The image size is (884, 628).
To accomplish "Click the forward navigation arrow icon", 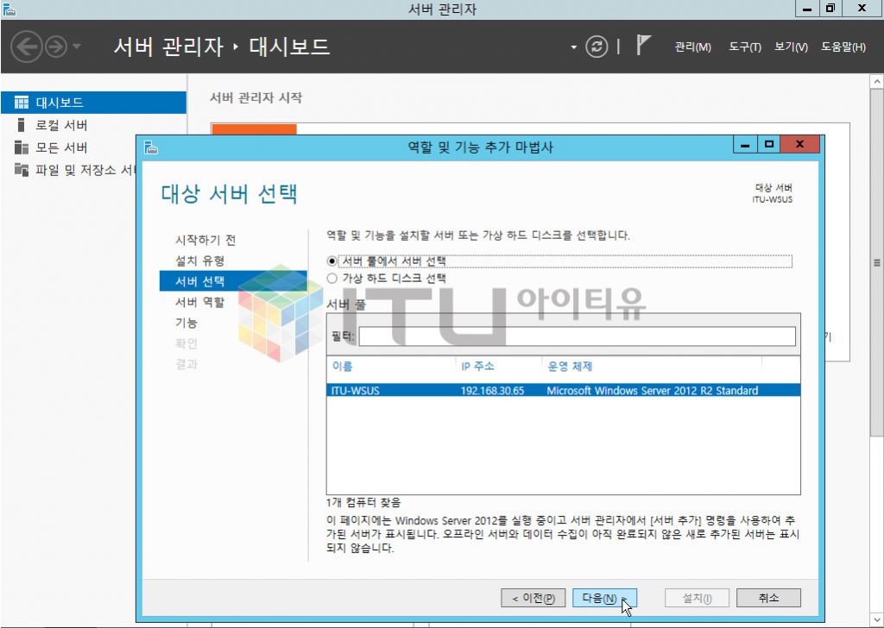I will 55,47.
